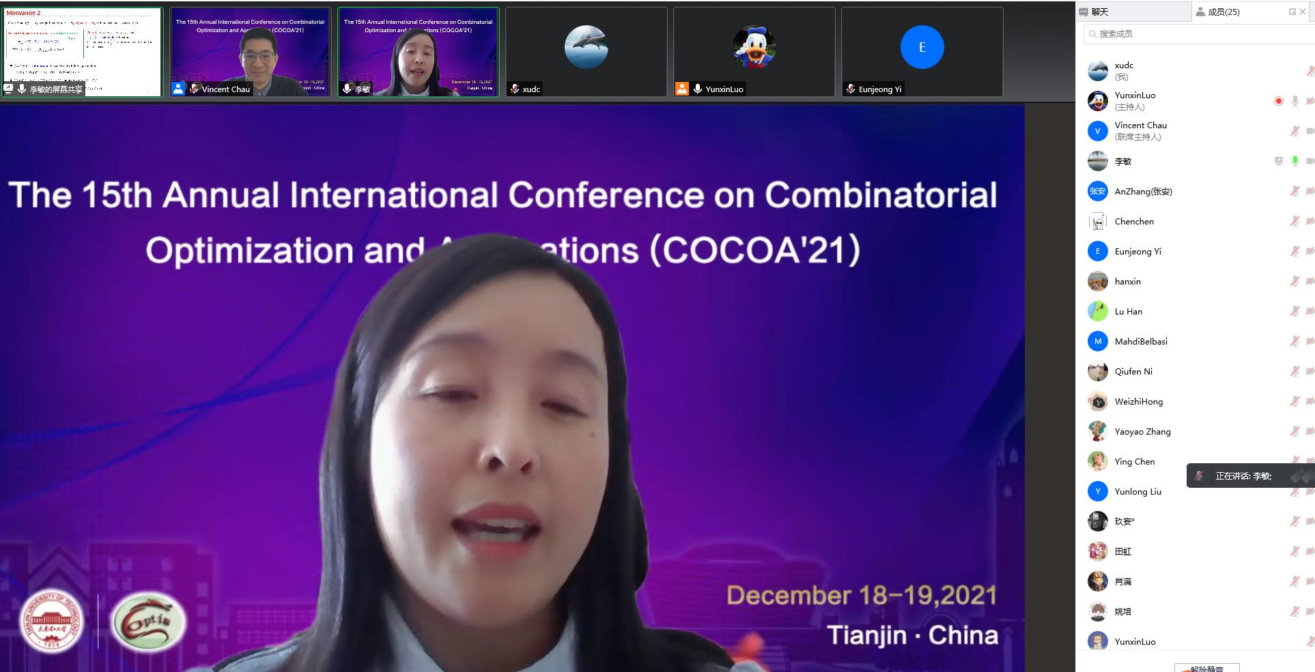The width and height of the screenshot is (1315, 672).
Task: Click the red recording icon beside YunxinLuo
Action: point(1278,101)
